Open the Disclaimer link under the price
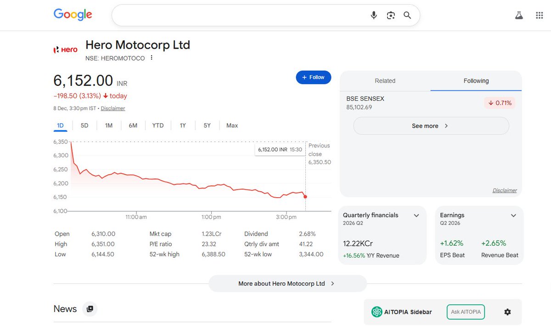Viewport: 551px width, 326px height. click(x=113, y=108)
